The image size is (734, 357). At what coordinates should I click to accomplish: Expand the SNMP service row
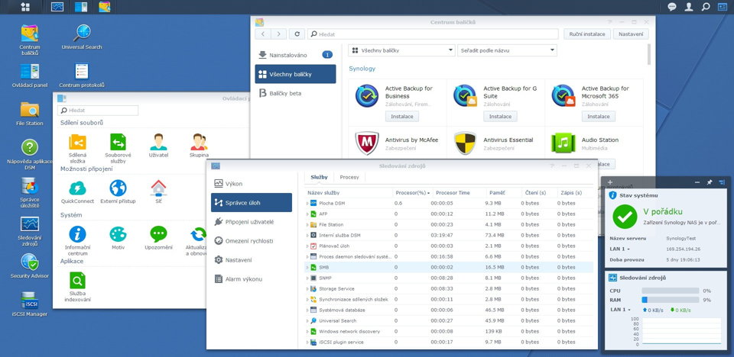[x=307, y=278]
